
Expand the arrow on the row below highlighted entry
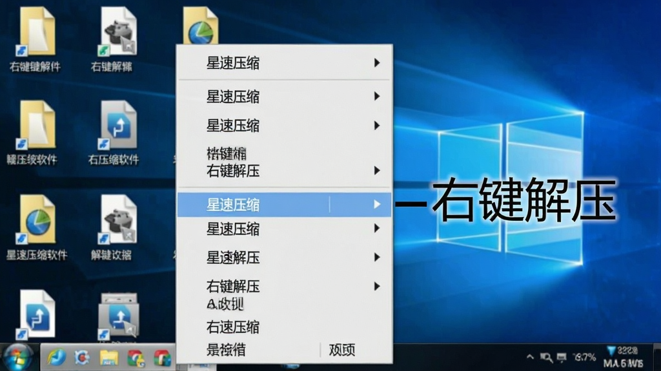click(x=377, y=229)
